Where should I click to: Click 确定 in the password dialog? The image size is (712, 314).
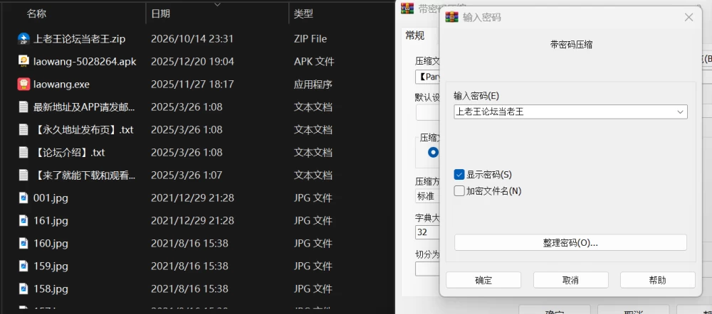(483, 280)
